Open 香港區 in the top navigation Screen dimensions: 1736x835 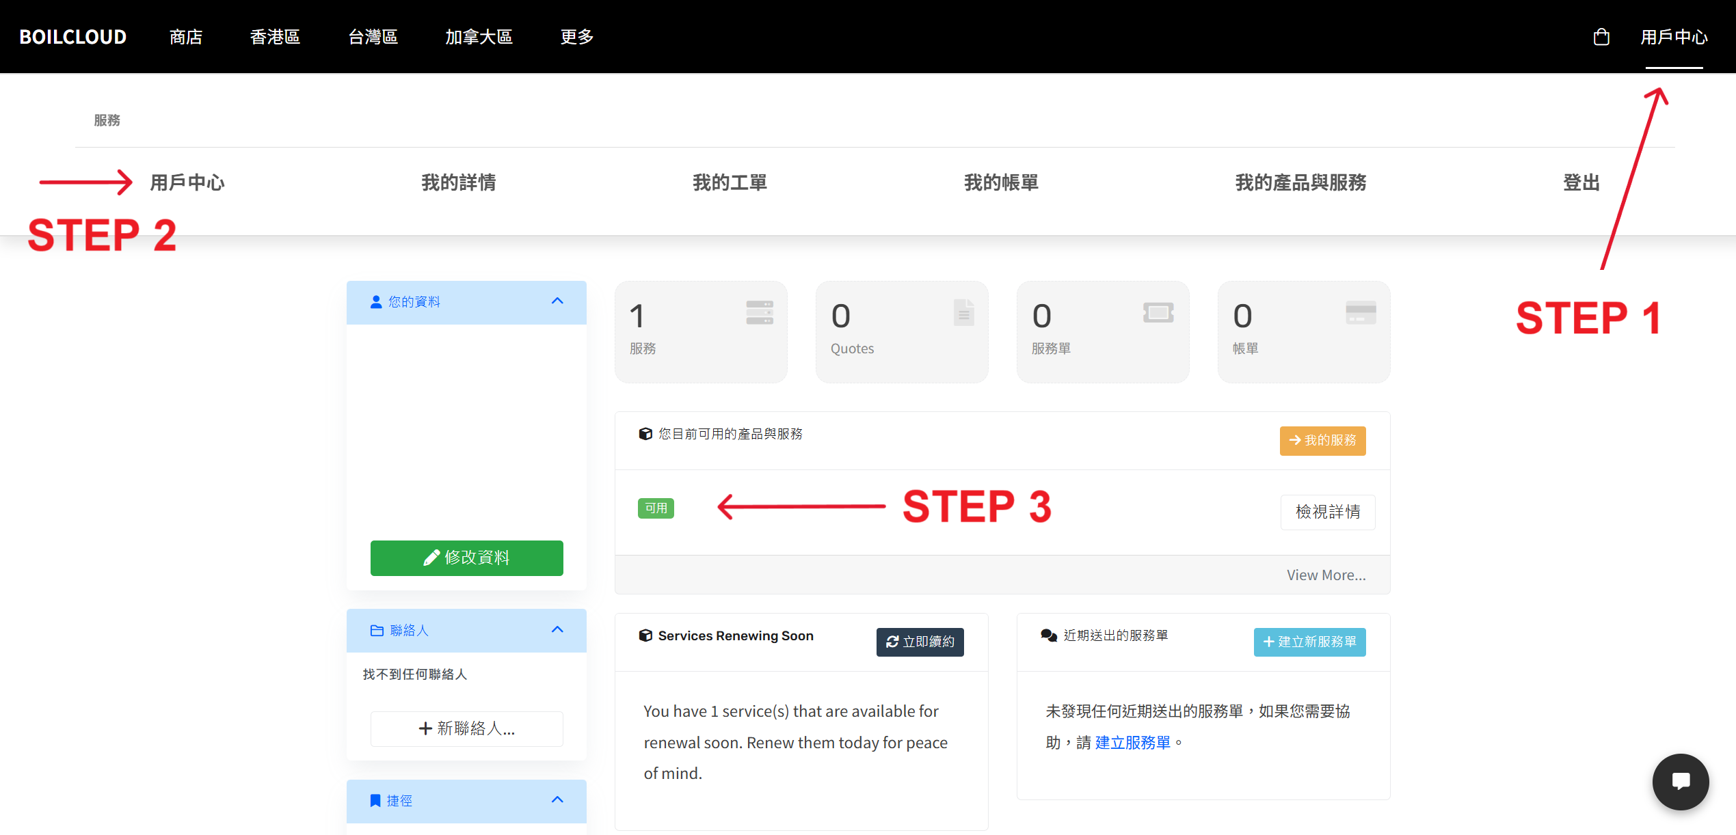pos(275,37)
